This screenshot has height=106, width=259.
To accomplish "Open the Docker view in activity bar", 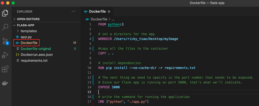I will pyautogui.click(x=5, y=83).
